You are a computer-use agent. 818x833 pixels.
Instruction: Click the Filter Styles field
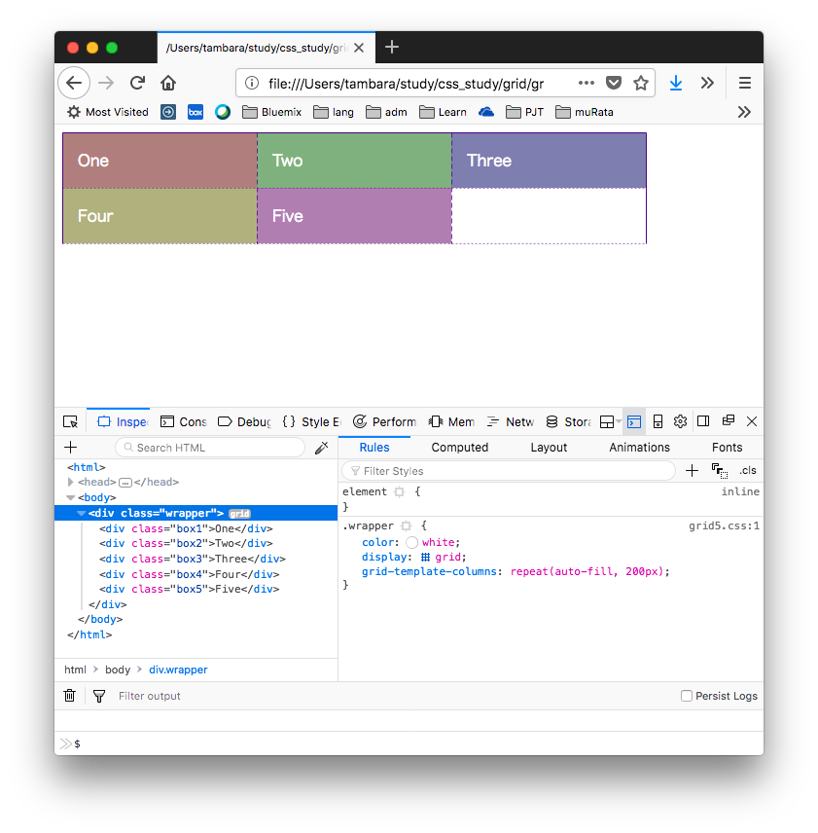click(x=509, y=471)
